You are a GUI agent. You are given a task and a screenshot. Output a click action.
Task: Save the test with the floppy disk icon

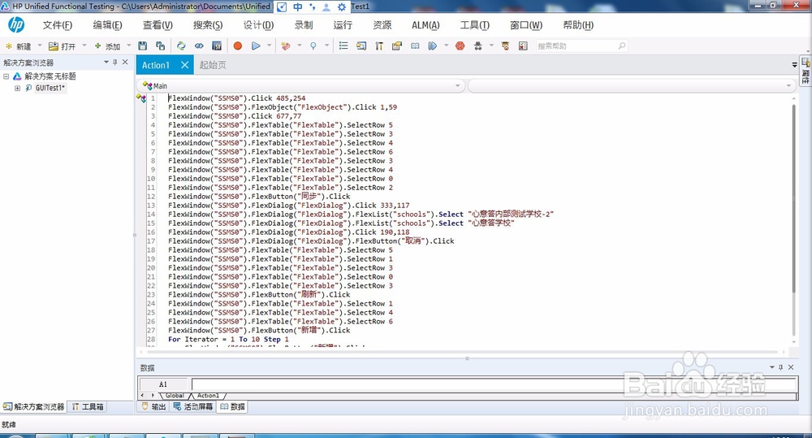[x=143, y=46]
